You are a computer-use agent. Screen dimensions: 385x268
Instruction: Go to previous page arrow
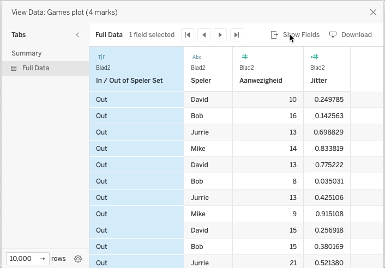[204, 35]
